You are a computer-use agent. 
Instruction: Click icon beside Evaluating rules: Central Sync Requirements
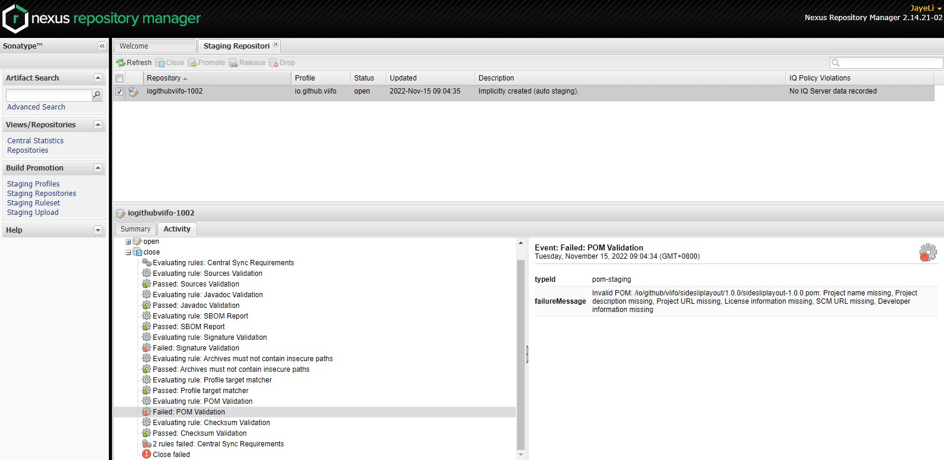pyautogui.click(x=147, y=263)
